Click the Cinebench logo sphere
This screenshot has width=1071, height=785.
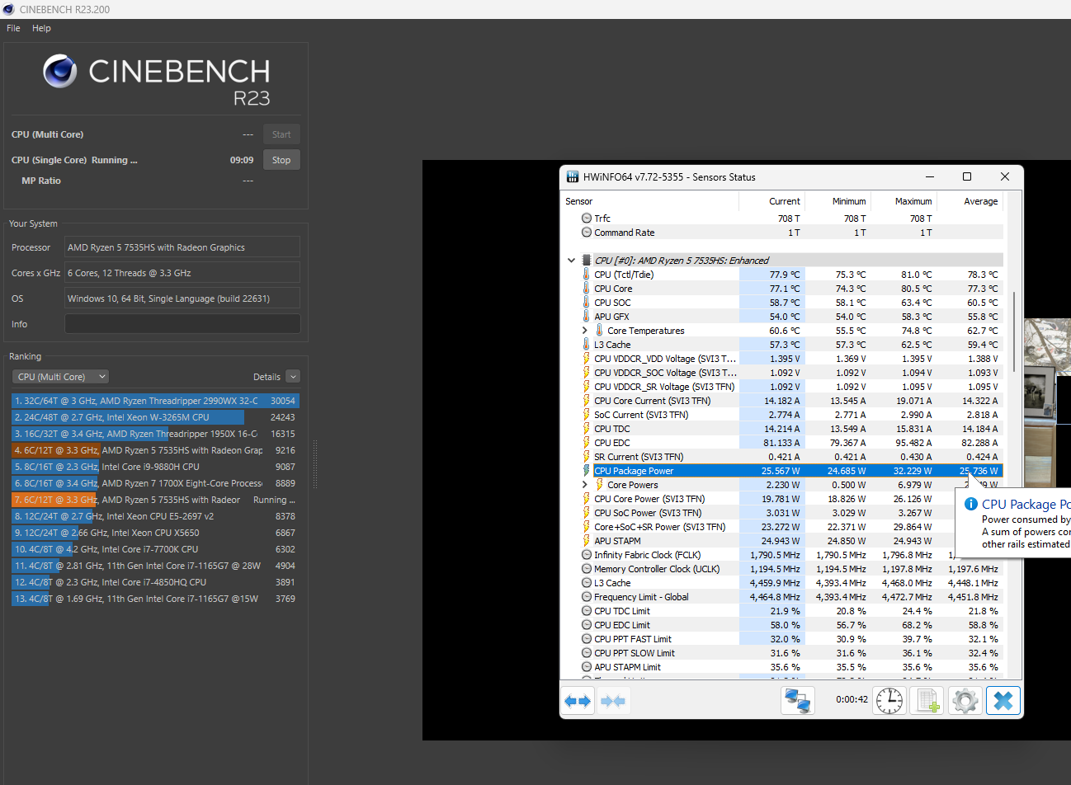[x=59, y=71]
